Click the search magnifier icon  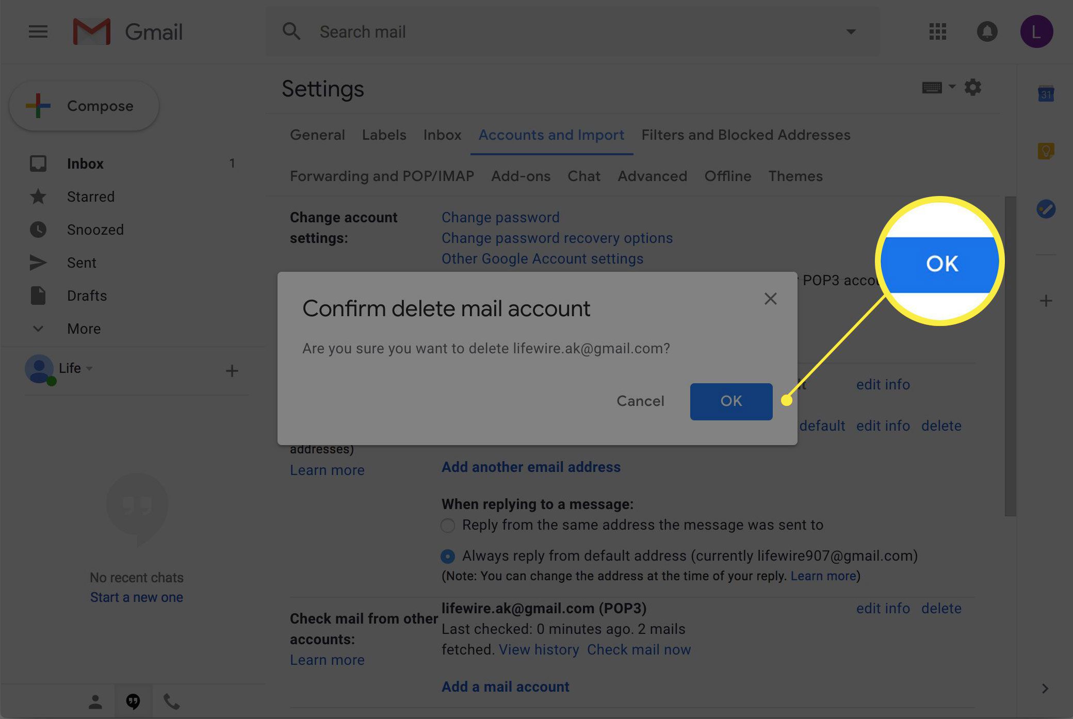(291, 31)
